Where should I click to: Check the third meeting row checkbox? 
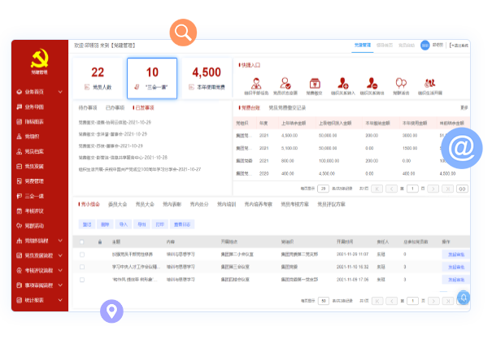[82, 278]
